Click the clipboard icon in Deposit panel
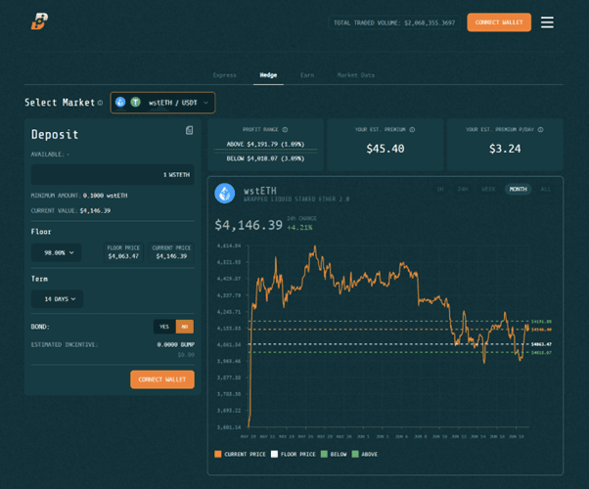The width and height of the screenshot is (589, 489). (189, 130)
